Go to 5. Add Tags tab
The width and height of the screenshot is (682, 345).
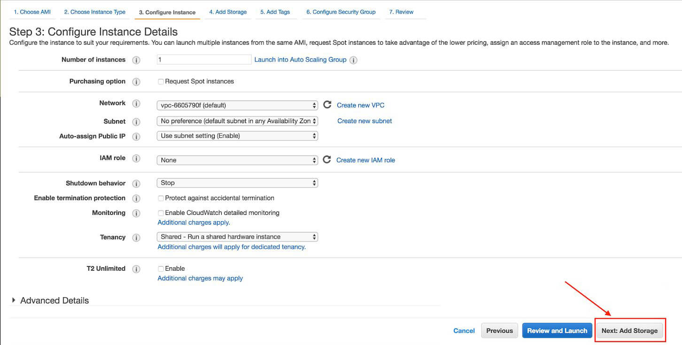[x=275, y=12]
